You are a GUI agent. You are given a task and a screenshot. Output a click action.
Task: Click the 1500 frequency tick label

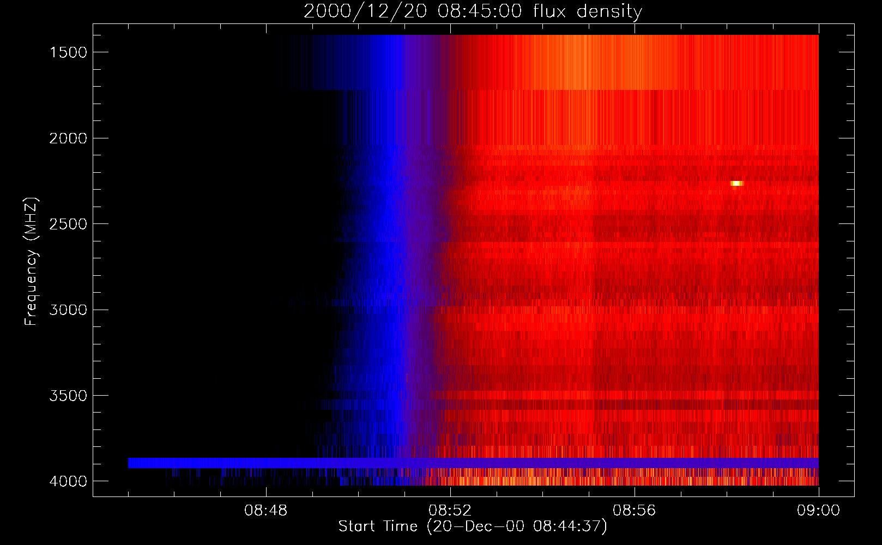[x=68, y=52]
